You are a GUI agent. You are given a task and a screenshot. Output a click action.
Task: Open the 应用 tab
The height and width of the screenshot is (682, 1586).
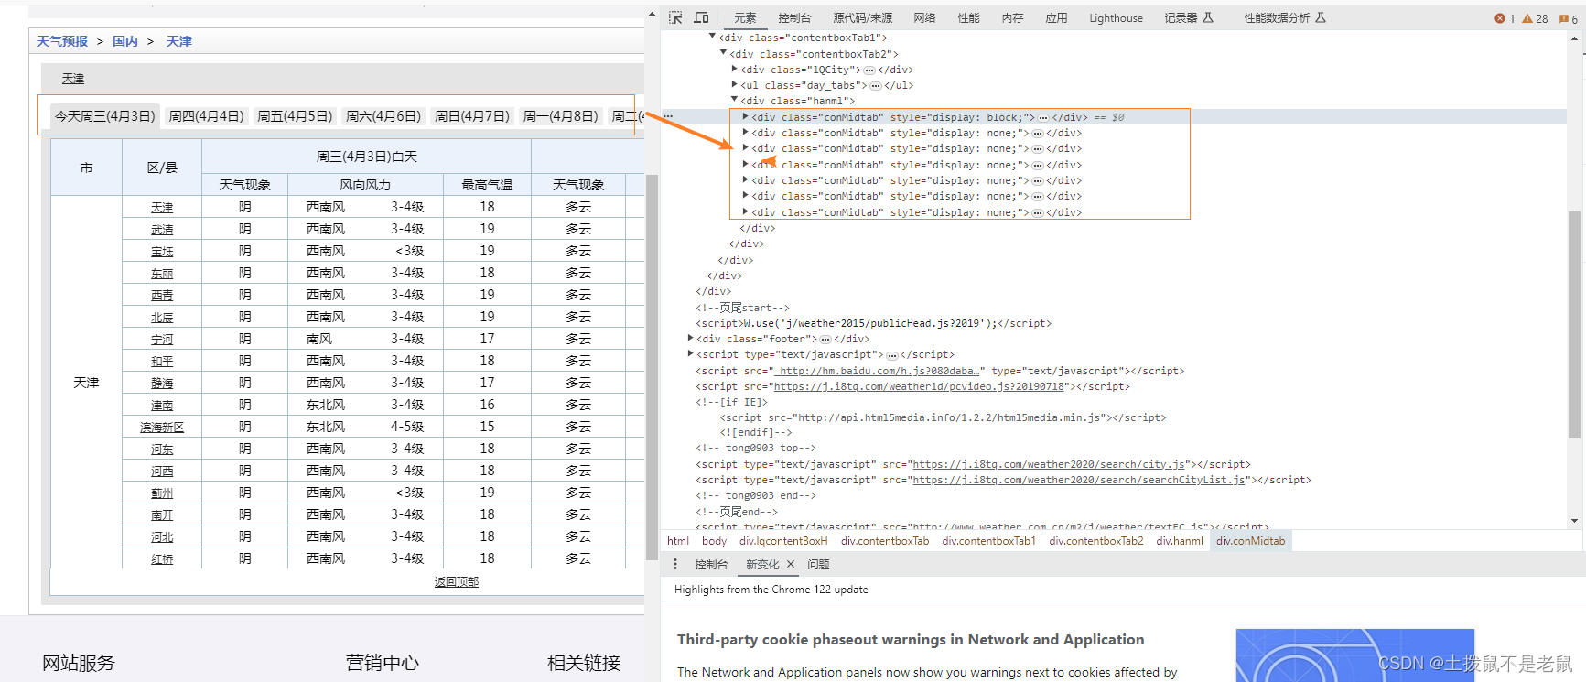(x=1056, y=18)
